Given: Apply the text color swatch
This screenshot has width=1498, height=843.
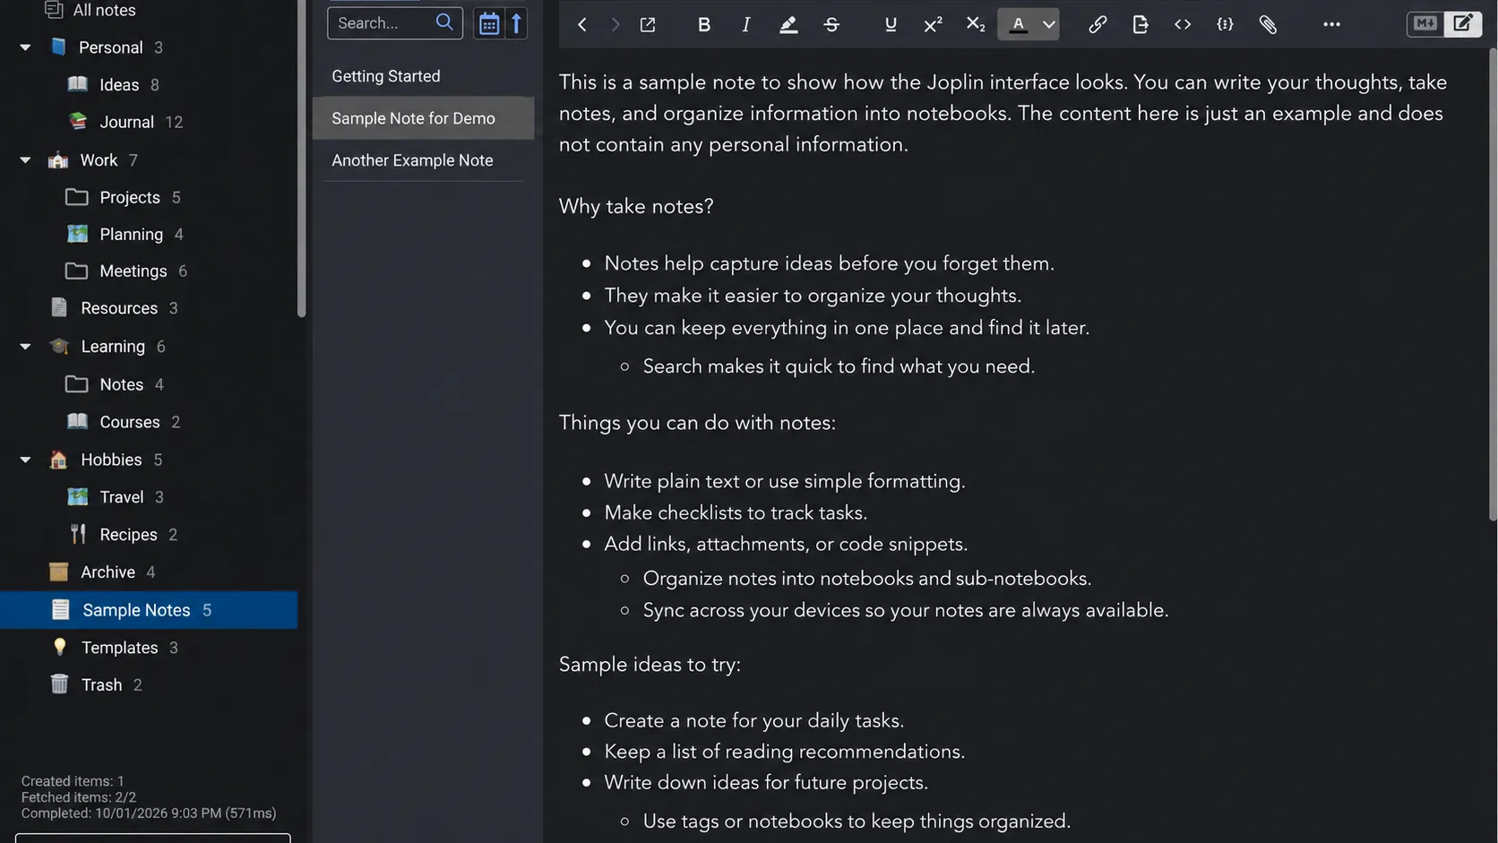Looking at the screenshot, I should coord(1018,24).
